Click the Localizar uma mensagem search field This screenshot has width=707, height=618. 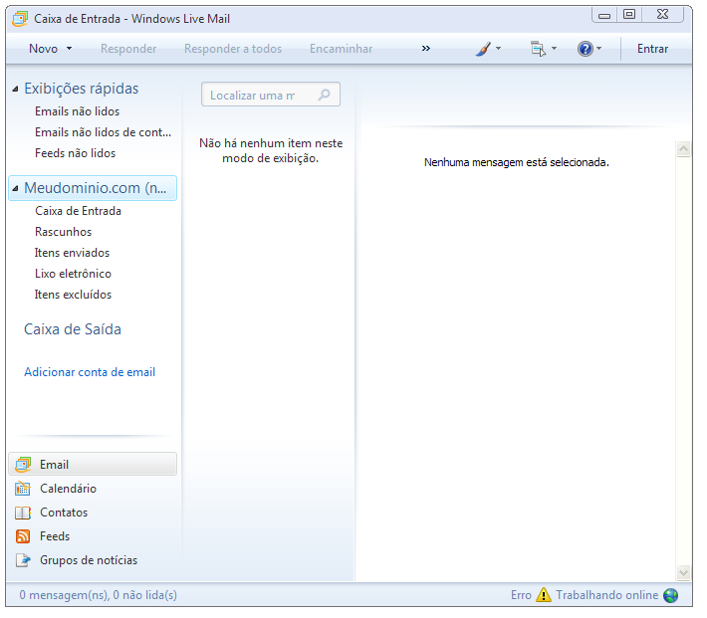271,95
